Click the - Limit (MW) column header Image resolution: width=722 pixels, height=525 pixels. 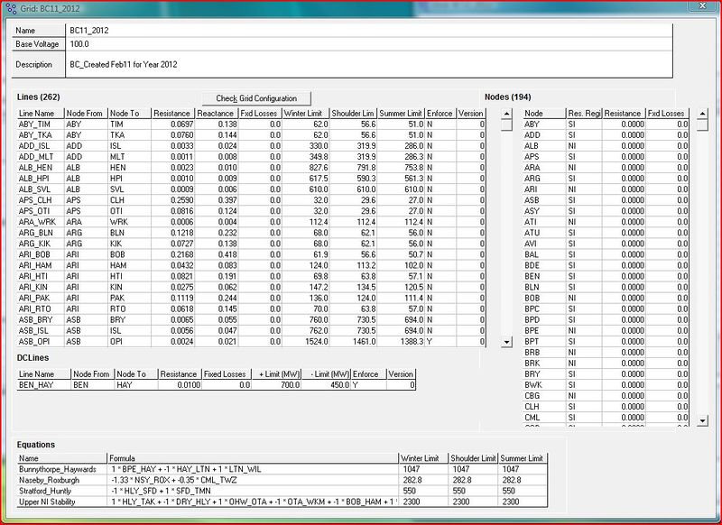(327, 374)
